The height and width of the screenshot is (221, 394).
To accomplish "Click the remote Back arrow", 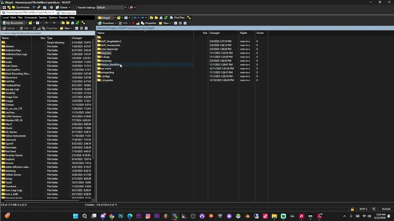I will click(x=135, y=17).
